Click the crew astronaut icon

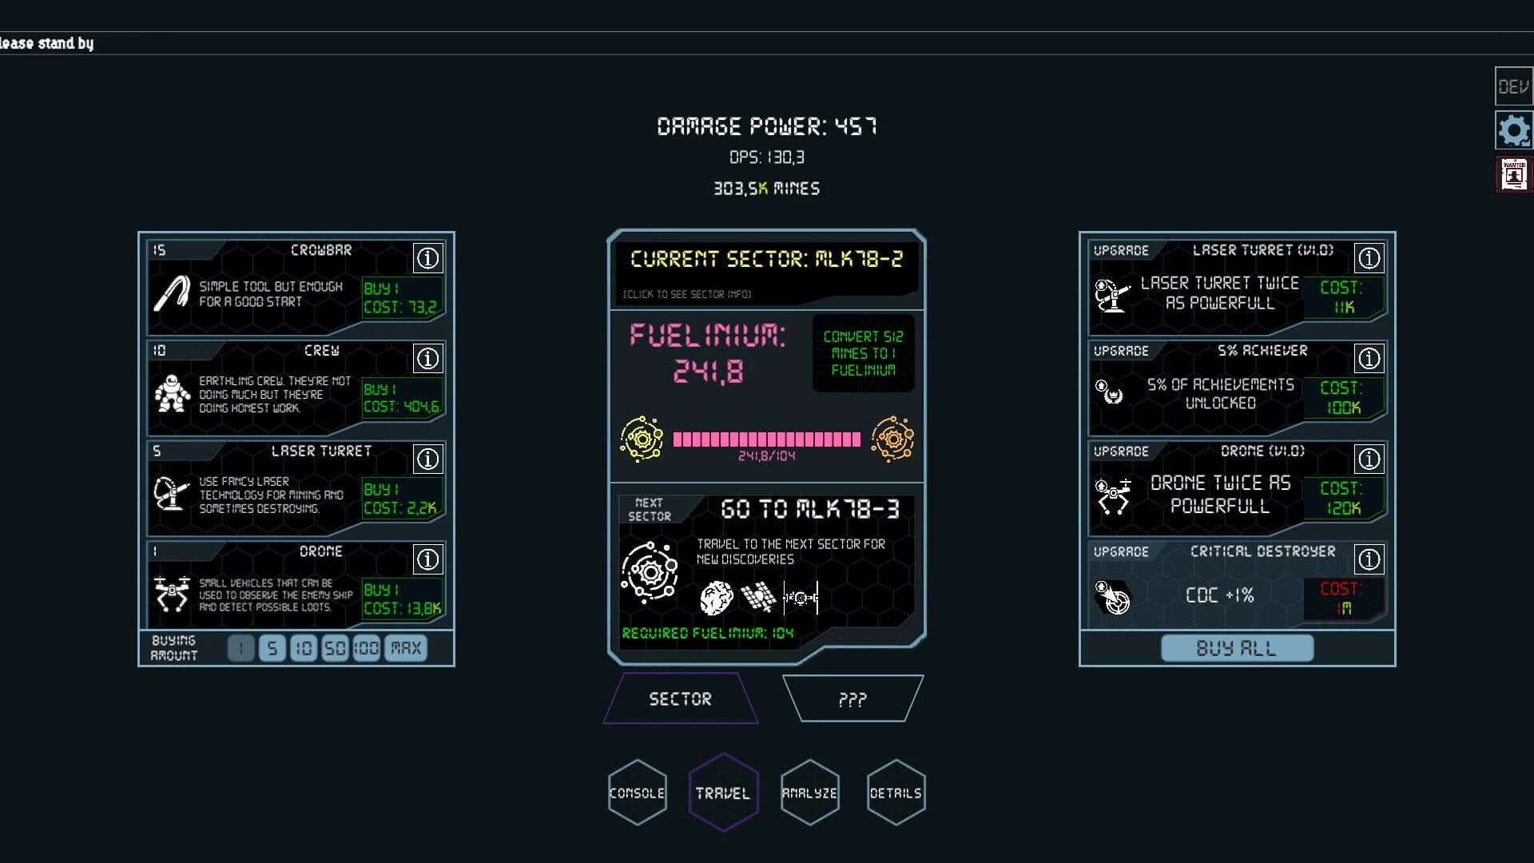tap(172, 394)
